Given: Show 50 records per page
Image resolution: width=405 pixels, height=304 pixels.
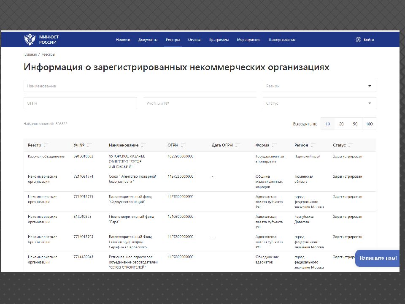Looking at the screenshot, I should pos(355,124).
